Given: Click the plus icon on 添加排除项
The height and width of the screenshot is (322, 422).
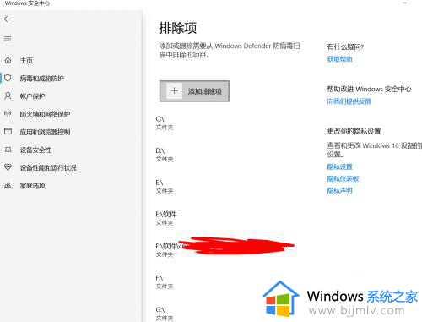Looking at the screenshot, I should tap(174, 90).
